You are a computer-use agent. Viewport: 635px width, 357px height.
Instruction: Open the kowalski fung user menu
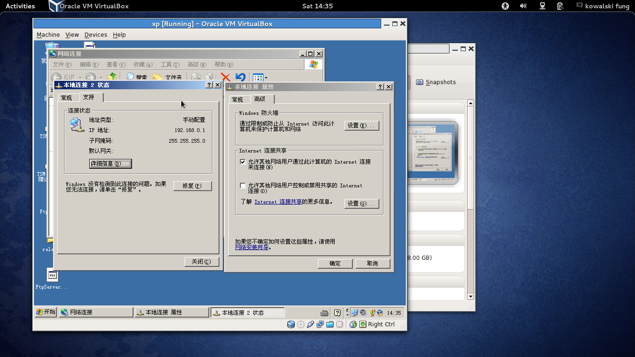pyautogui.click(x=603, y=6)
